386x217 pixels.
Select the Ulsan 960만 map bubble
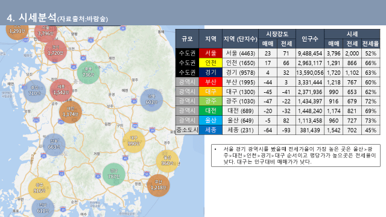click(x=168, y=161)
